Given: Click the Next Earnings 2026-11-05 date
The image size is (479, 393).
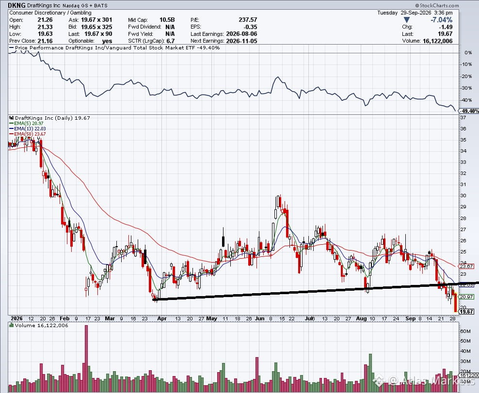Looking at the screenshot, I should point(241,41).
